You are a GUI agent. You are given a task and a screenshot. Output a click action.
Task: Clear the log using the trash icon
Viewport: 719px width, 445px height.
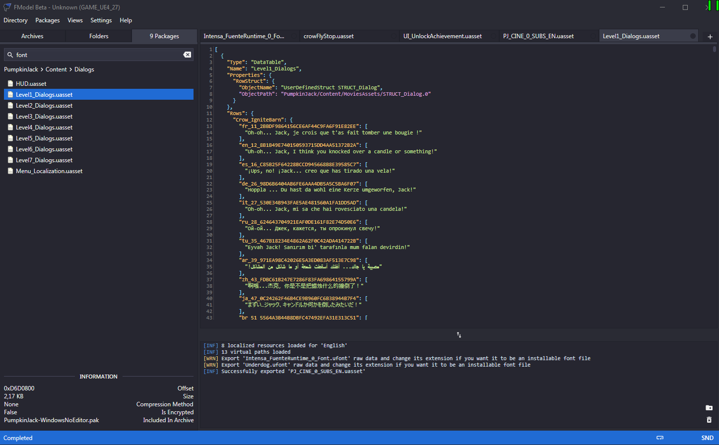pyautogui.click(x=709, y=420)
